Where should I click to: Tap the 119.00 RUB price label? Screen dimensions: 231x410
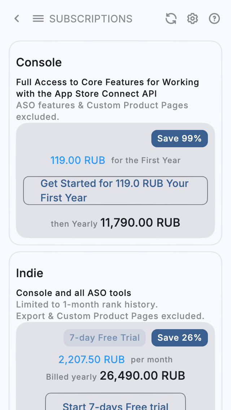[78, 160]
